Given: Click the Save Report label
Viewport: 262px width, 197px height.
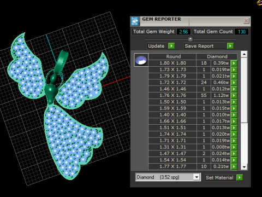Looking at the screenshot, I should pos(205,46).
